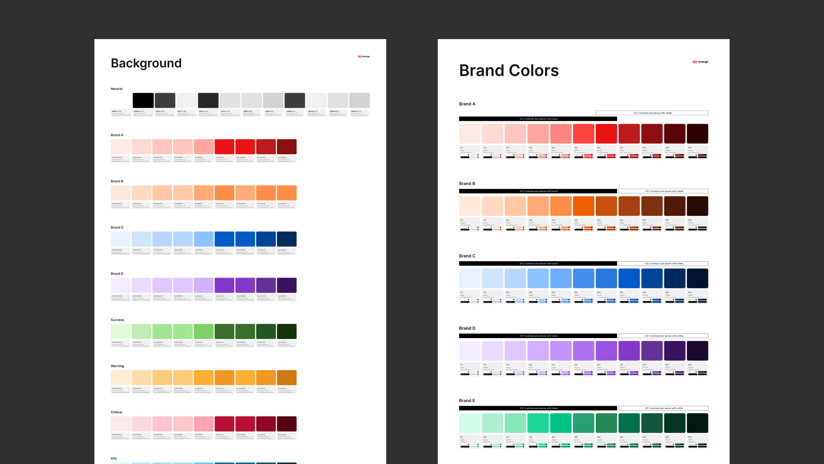Select palest pink swatch starting Critical row
The image size is (824, 464).
121,424
